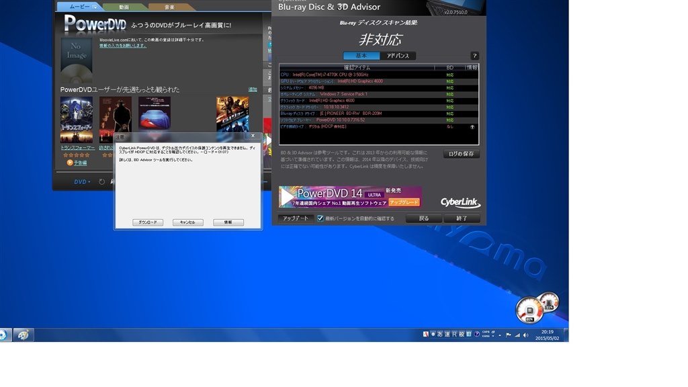Select the PowerDVD 10.10.0.7316.52 player row

379,120
